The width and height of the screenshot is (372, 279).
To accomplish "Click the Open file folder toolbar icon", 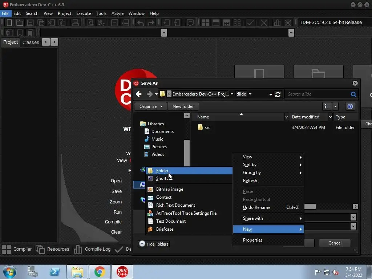I will 20,23.
